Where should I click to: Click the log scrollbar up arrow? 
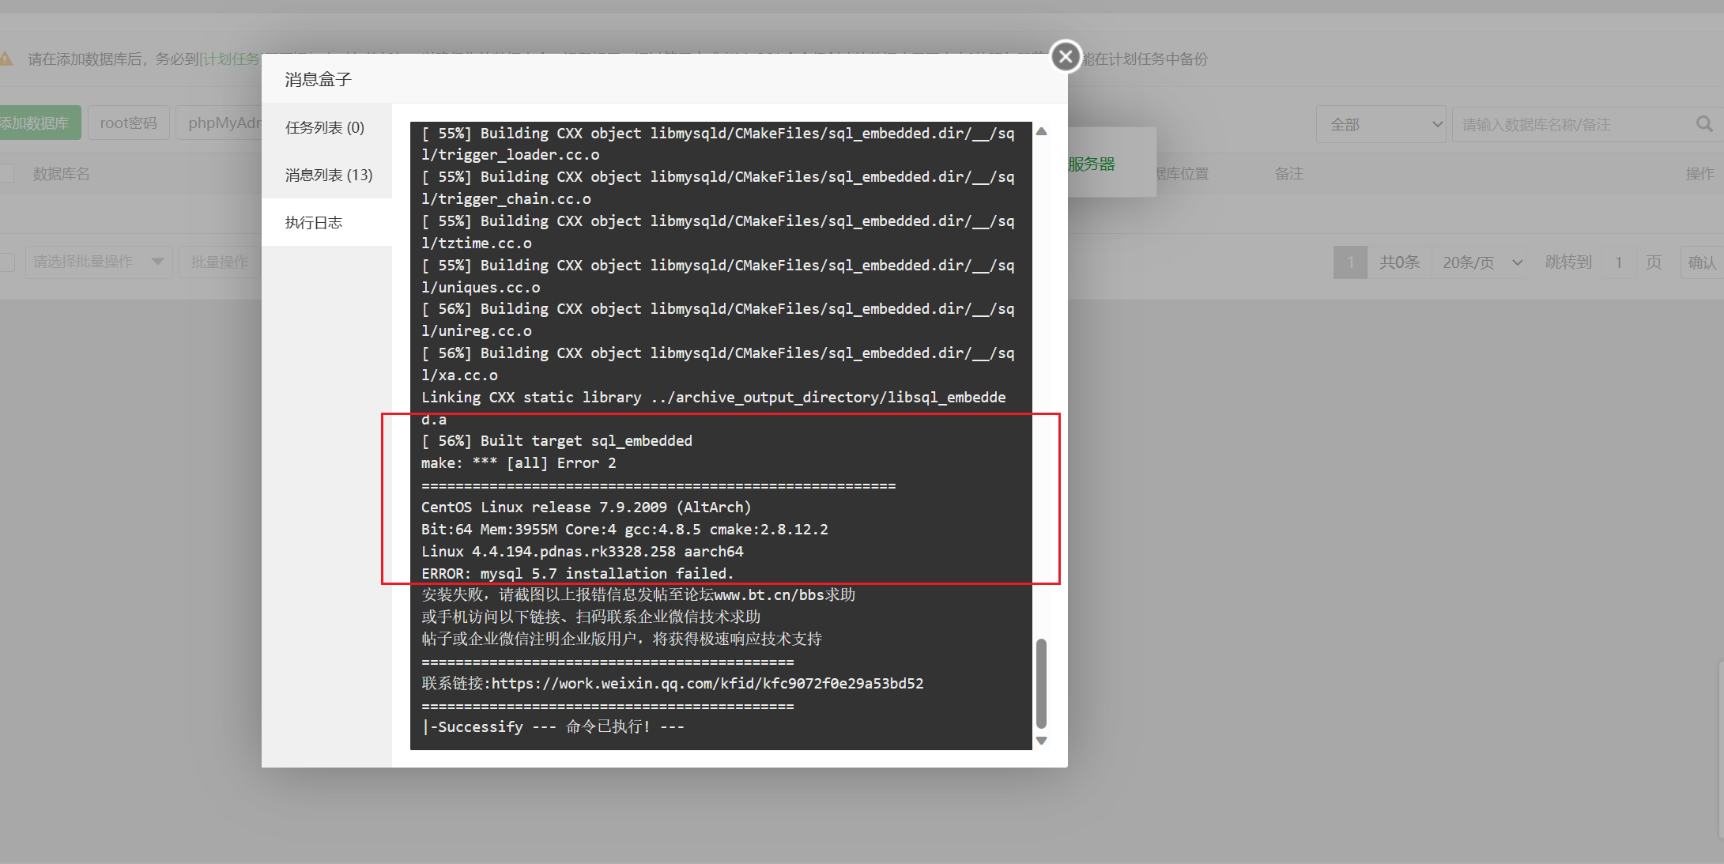(1042, 131)
